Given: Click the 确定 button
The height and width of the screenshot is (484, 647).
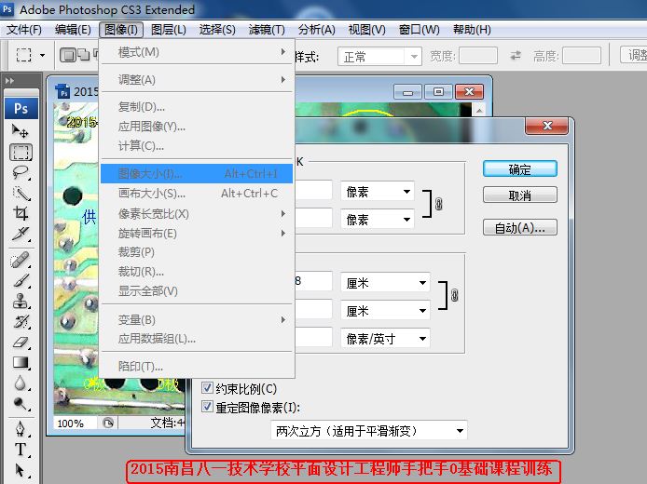Looking at the screenshot, I should coord(520,169).
